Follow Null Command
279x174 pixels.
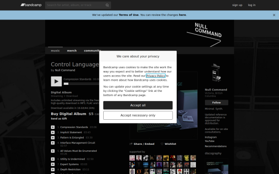pyautogui.click(x=217, y=103)
